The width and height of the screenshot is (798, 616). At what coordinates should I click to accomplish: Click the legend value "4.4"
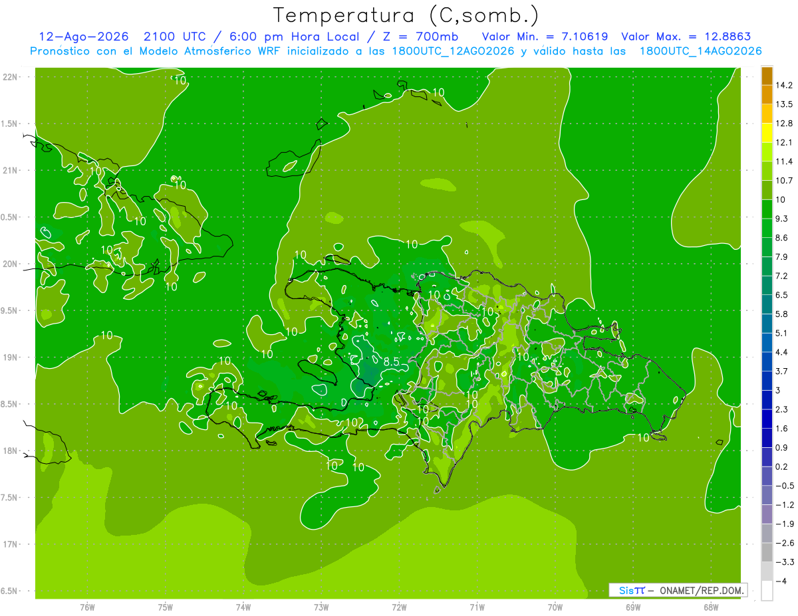tap(782, 352)
